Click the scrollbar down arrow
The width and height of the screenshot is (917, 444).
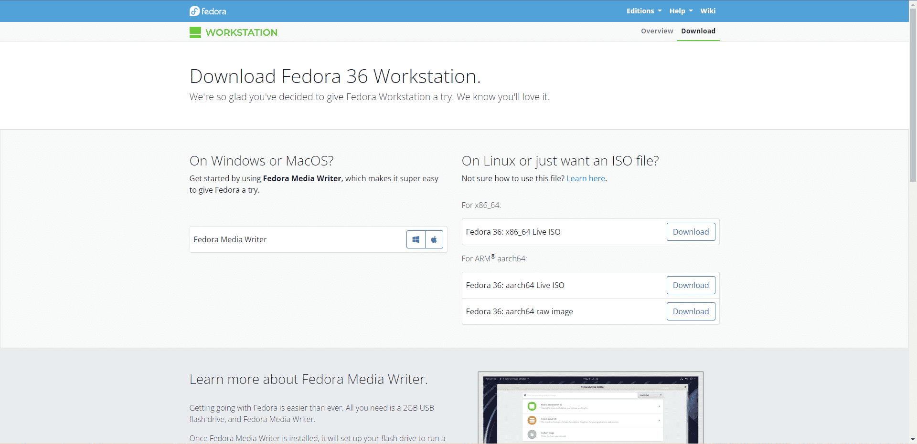click(x=913, y=439)
